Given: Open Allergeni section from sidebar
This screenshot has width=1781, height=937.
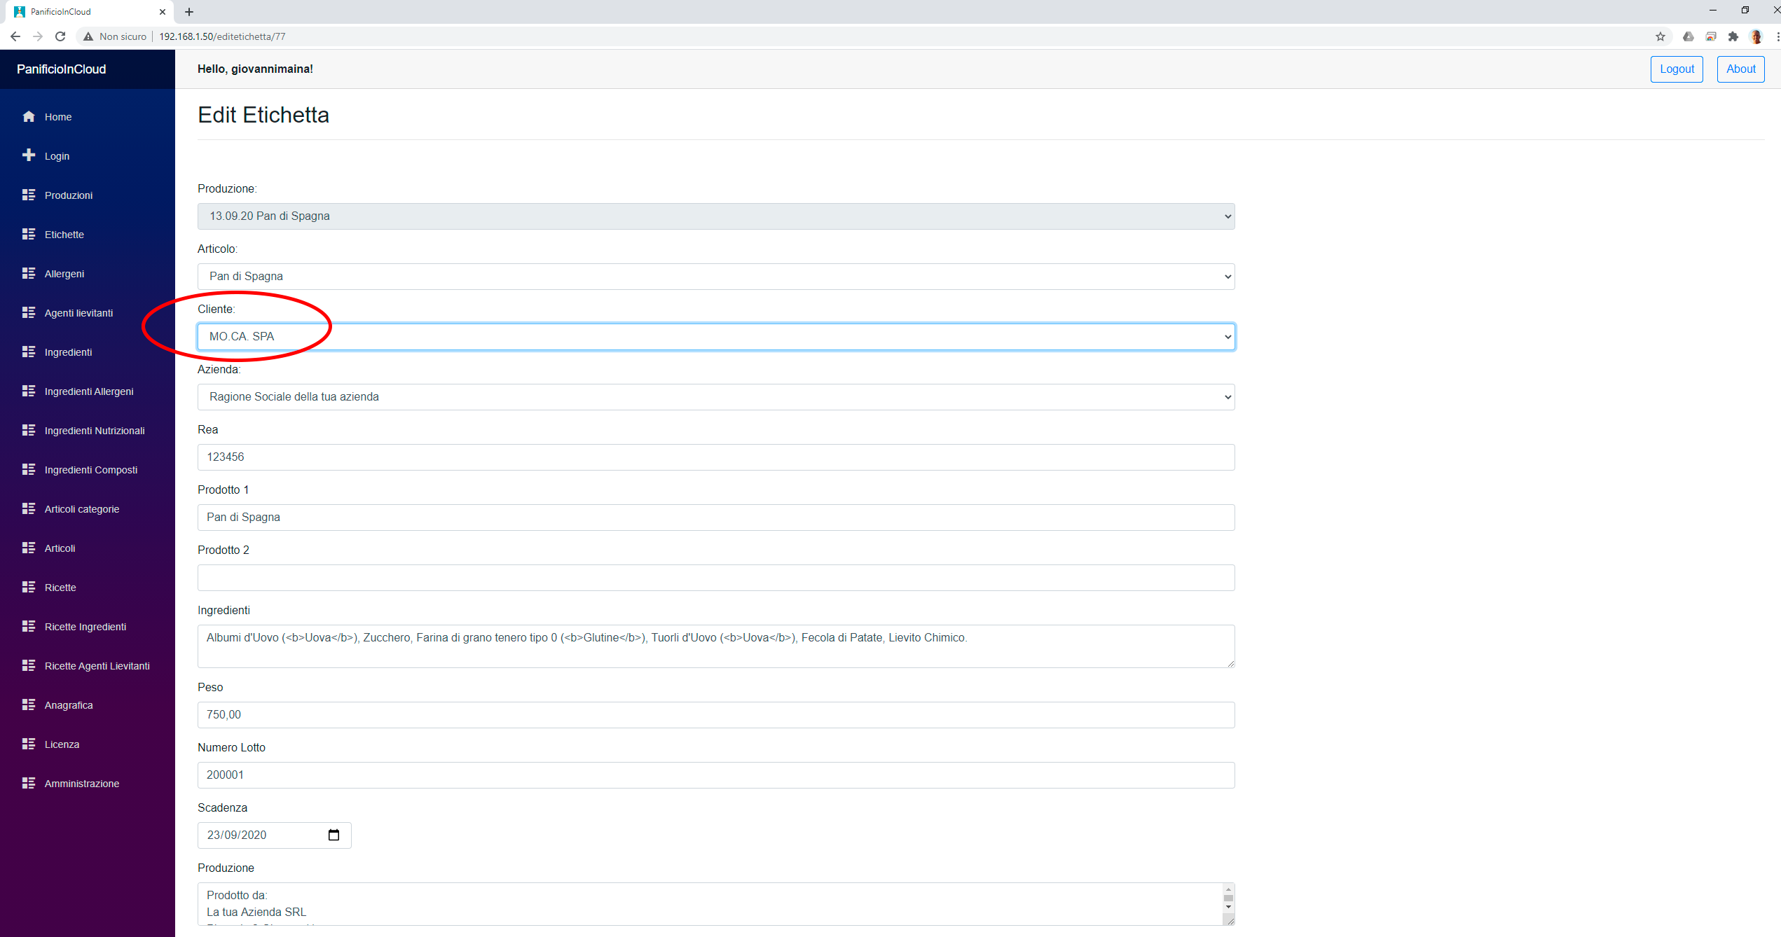Looking at the screenshot, I should click(x=64, y=273).
